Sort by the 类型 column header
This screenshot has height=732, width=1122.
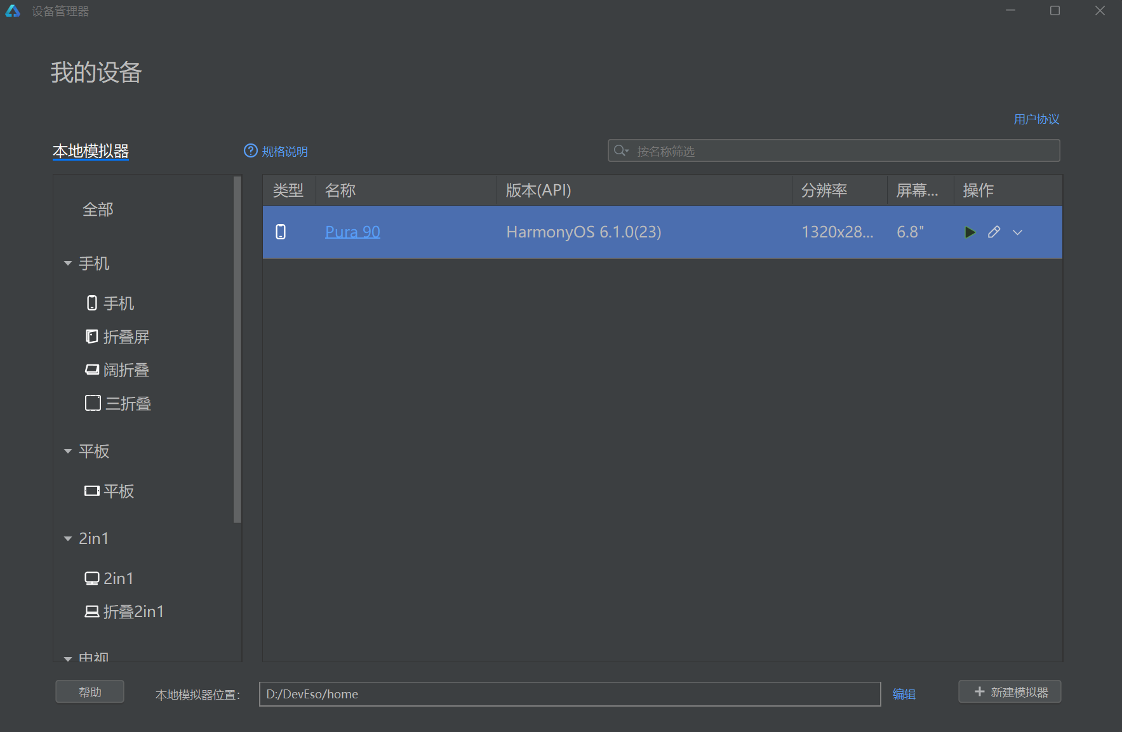tap(289, 190)
